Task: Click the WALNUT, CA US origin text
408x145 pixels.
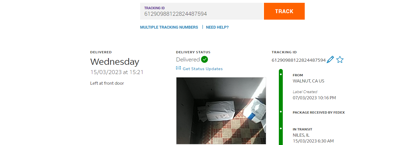Action: [x=308, y=81]
